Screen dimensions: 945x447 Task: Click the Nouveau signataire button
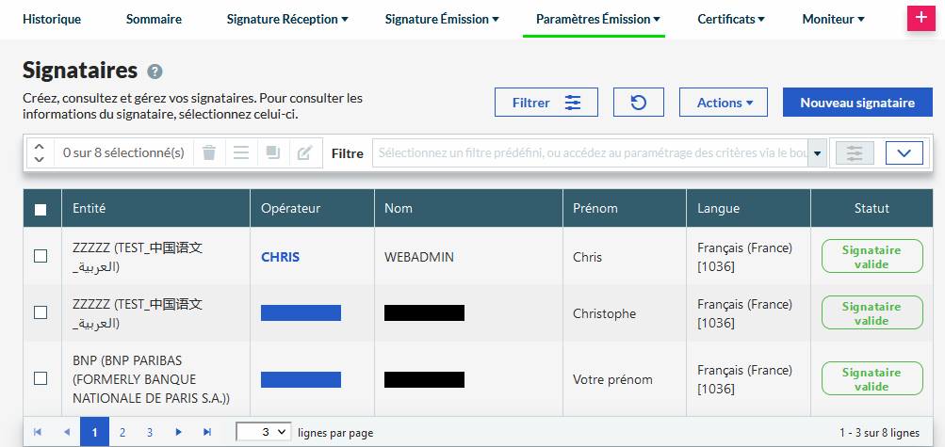click(857, 103)
